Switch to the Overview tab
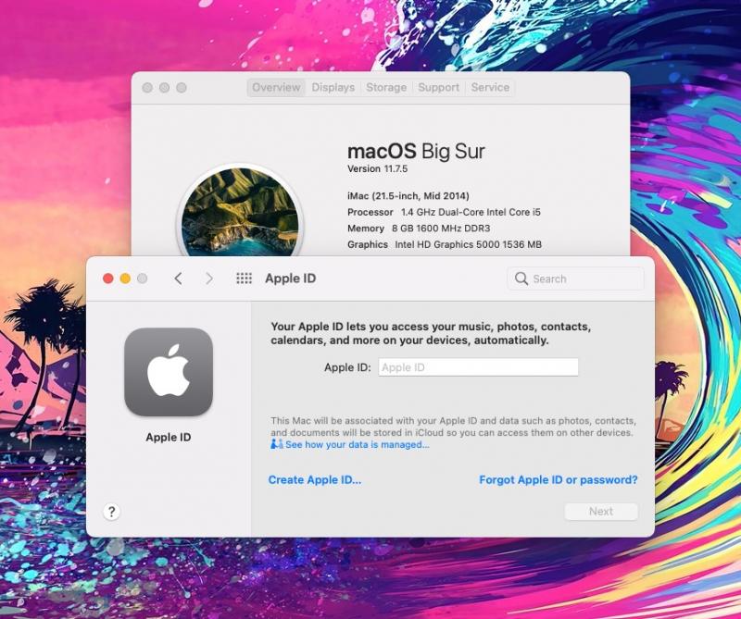This screenshot has width=741, height=619. (x=276, y=87)
